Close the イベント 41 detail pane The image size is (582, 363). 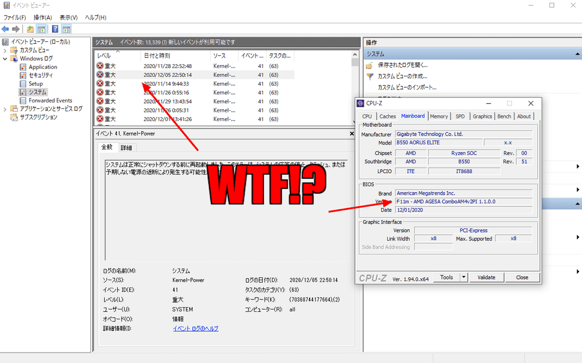pos(352,133)
